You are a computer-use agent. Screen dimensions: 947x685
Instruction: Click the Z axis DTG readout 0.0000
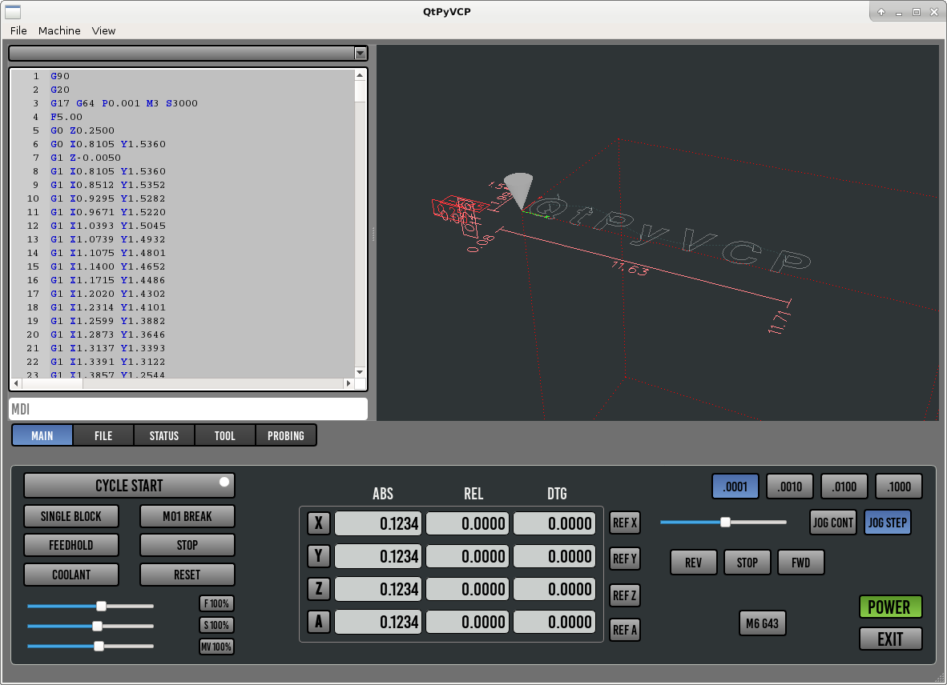[x=554, y=588]
